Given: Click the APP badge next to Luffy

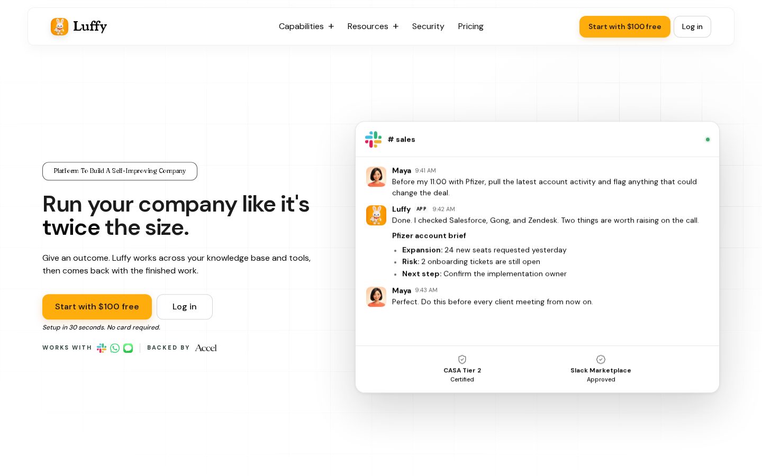Looking at the screenshot, I should click(x=421, y=209).
